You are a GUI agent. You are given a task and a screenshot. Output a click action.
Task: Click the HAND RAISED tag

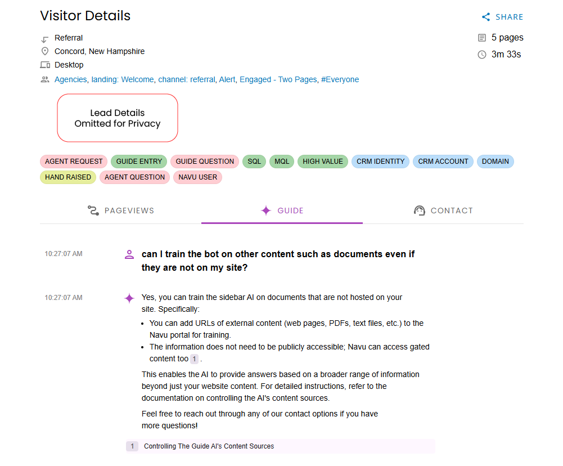pos(67,177)
